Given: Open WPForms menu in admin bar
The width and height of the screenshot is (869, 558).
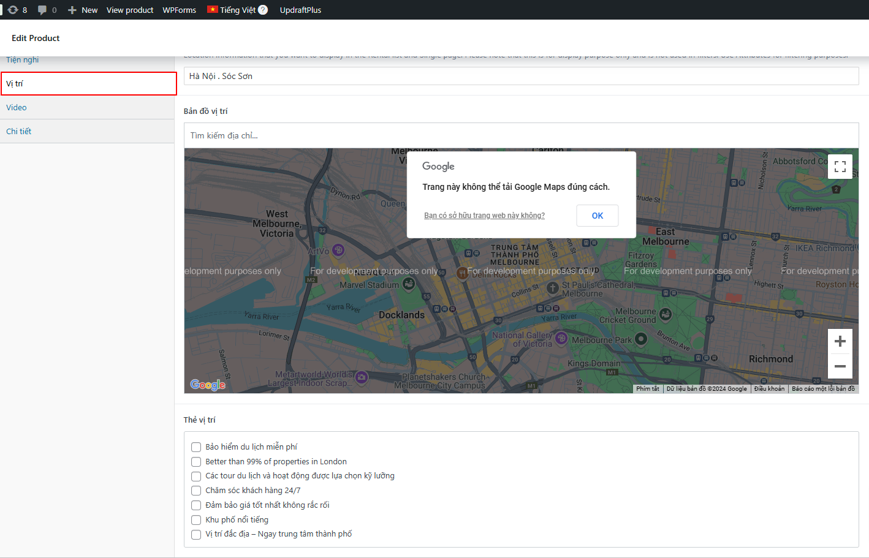Looking at the screenshot, I should [x=180, y=10].
